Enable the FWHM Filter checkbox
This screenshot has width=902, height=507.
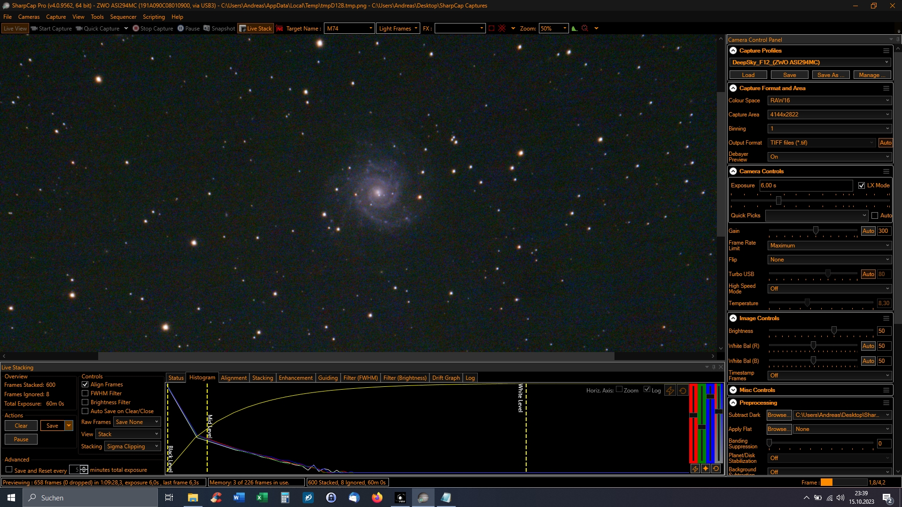(85, 393)
